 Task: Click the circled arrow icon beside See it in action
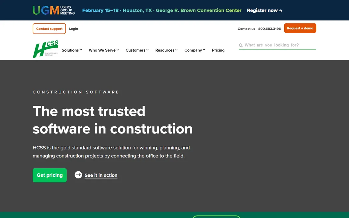[78, 175]
